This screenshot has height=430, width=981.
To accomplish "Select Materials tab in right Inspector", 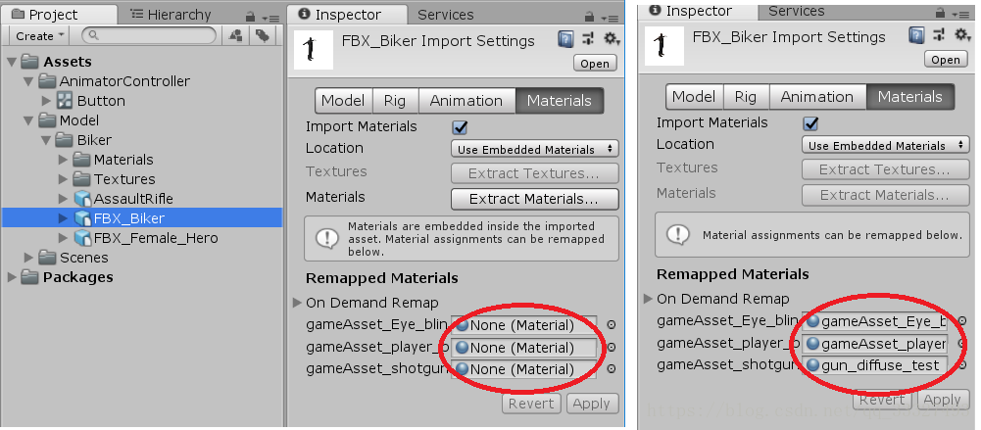I will pos(910,97).
